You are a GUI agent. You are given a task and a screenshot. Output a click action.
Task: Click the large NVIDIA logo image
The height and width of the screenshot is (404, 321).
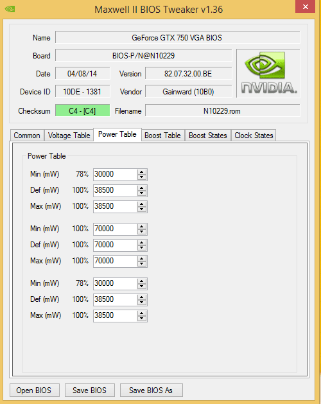(268, 73)
